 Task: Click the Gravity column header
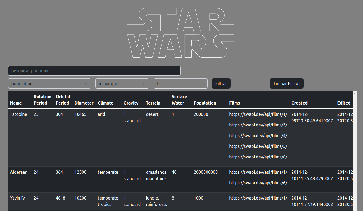pyautogui.click(x=131, y=103)
